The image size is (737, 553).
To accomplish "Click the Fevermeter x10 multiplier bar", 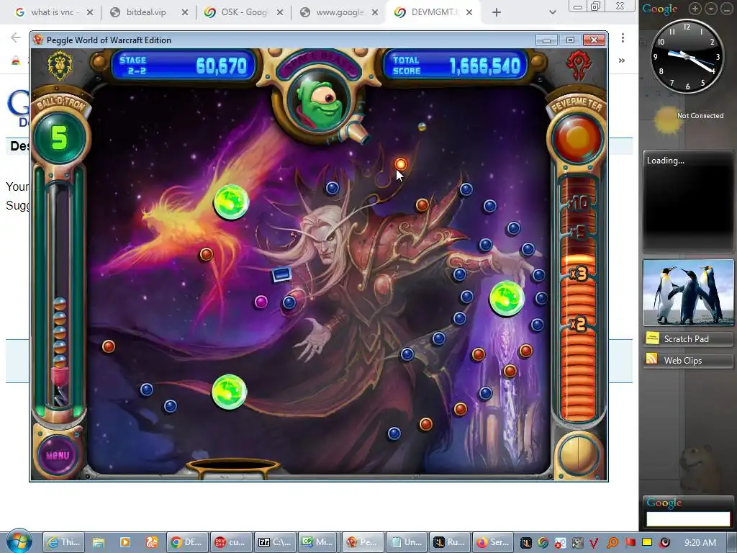I will click(x=577, y=203).
